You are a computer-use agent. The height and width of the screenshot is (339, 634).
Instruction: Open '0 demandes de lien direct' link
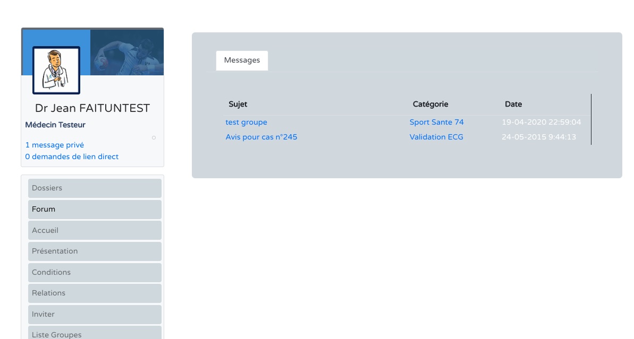[72, 157]
